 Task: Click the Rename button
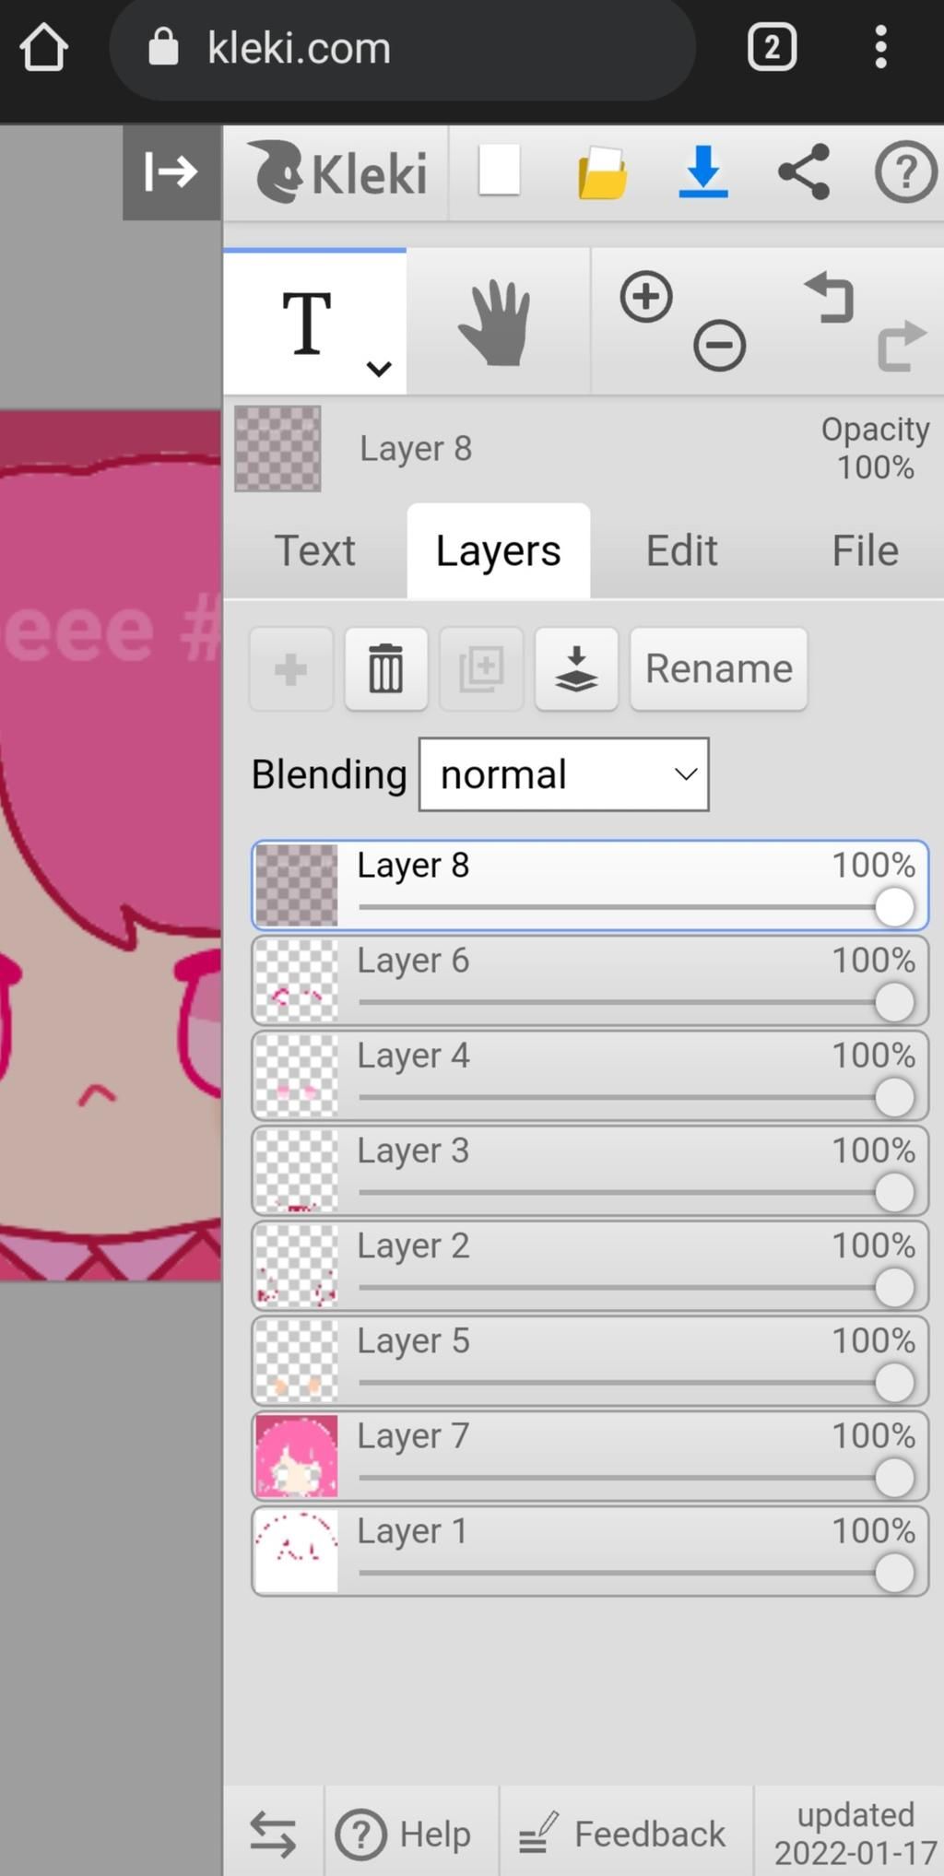(719, 669)
